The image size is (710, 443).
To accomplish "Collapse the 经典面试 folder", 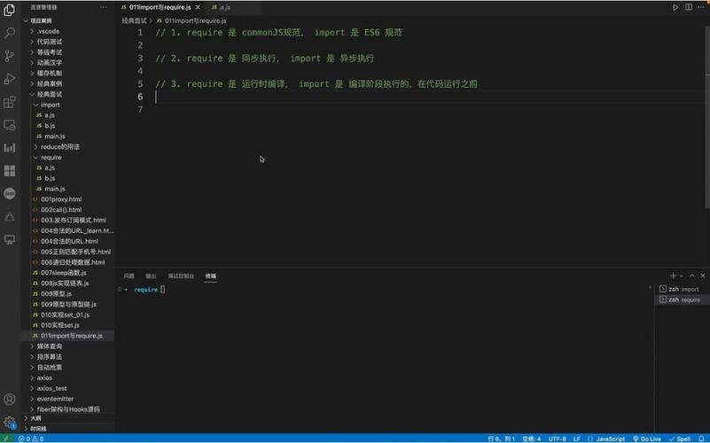I will pyautogui.click(x=68, y=94).
